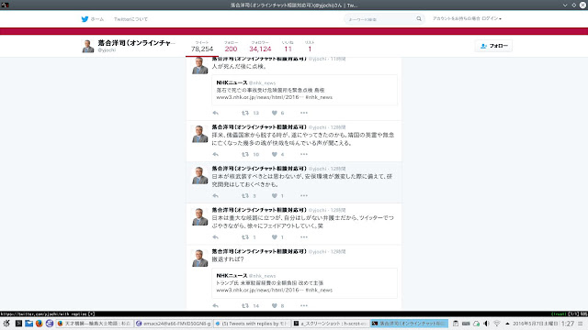Open the Wi-Fi network tray icon
The height and width of the screenshot is (330, 588).
497,324
